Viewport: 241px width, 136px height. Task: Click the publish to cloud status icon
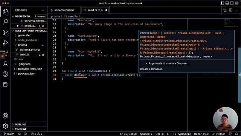click(19, 134)
